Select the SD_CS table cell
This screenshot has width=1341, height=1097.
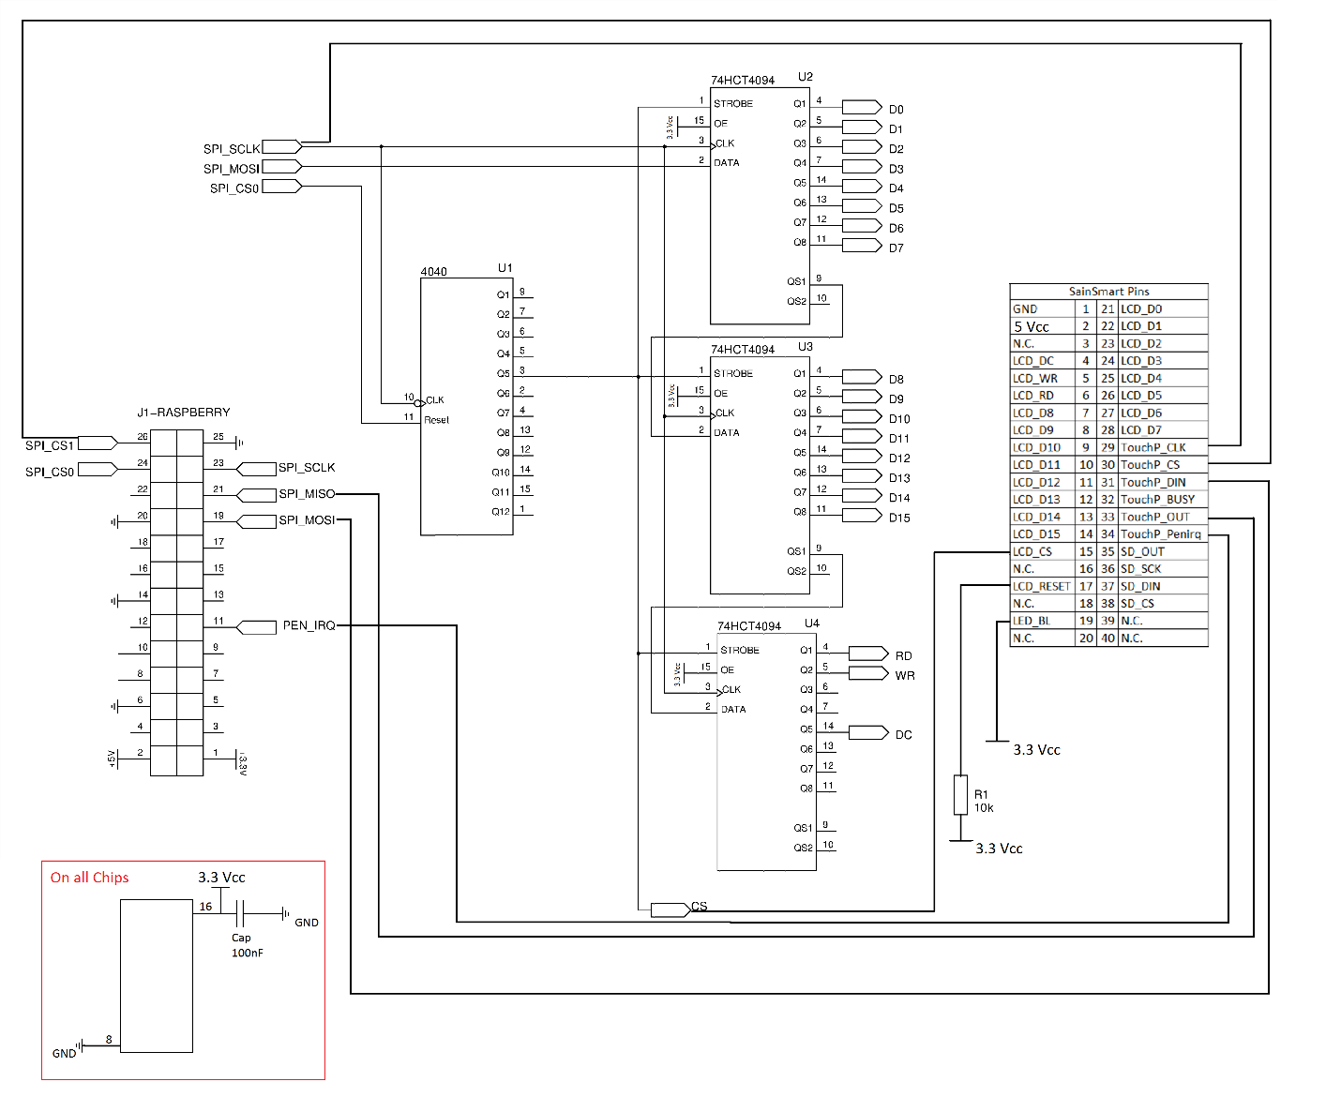(1163, 604)
